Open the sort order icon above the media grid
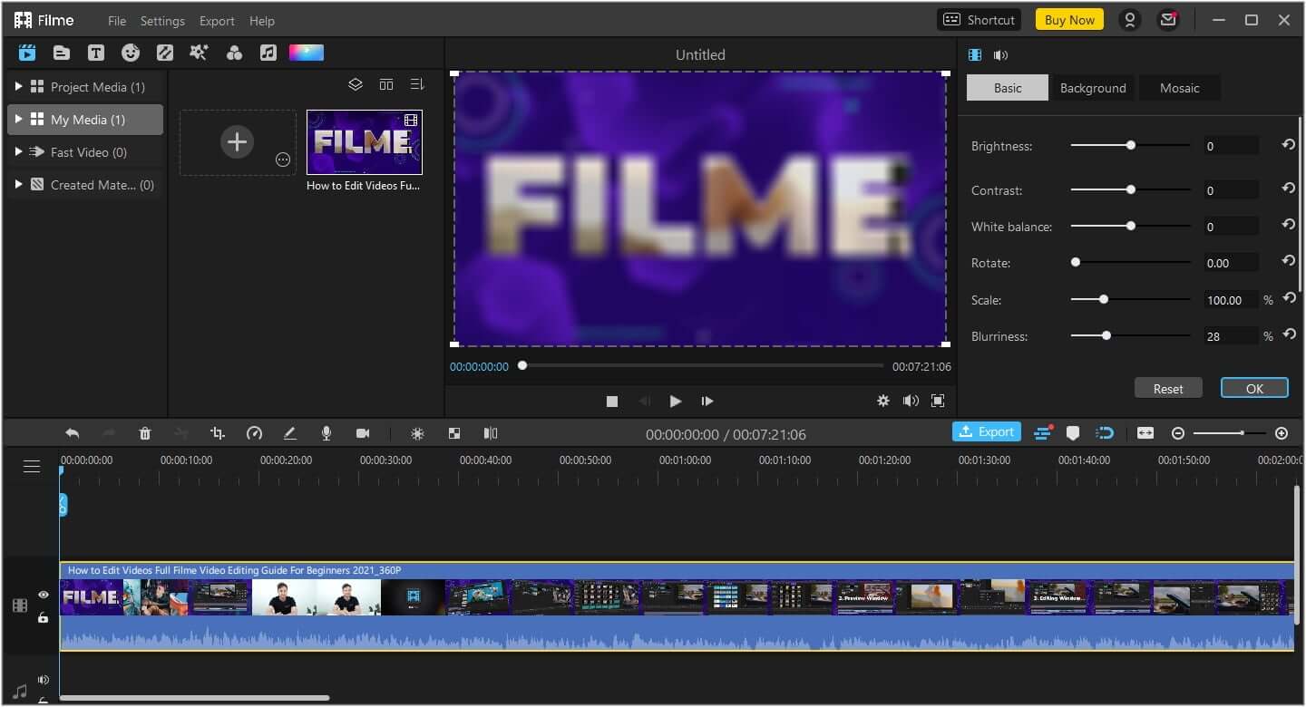The image size is (1306, 707). [417, 84]
